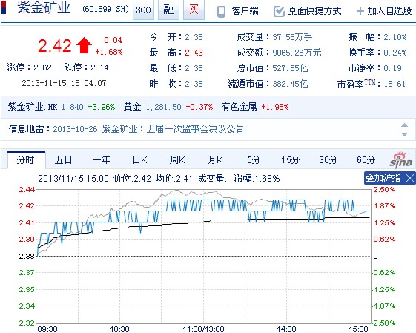Viewport: 416px width, 333px height.
Task: Click the red price-up arrow indicator
Action: click(84, 45)
